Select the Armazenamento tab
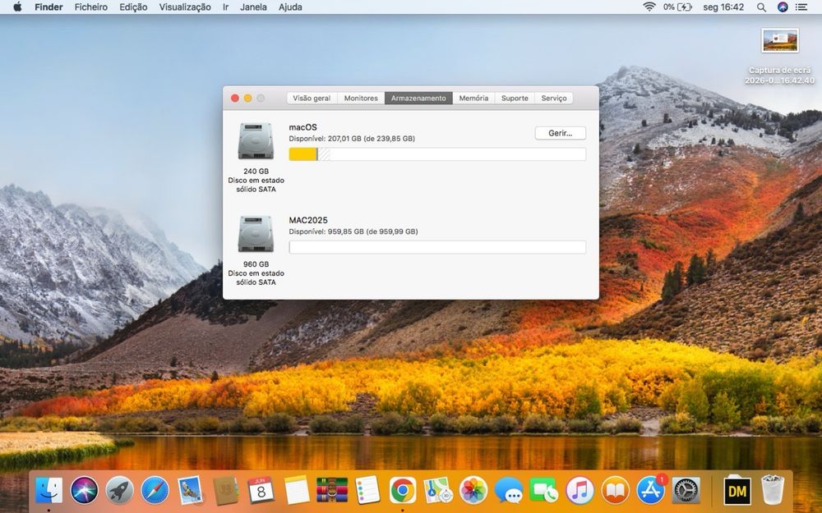Image resolution: width=822 pixels, height=513 pixels. (418, 98)
